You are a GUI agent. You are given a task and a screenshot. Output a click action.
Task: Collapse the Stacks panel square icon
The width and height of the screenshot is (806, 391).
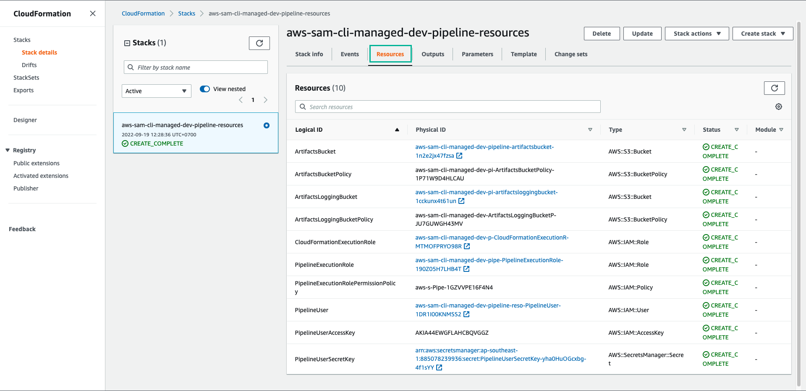(127, 43)
